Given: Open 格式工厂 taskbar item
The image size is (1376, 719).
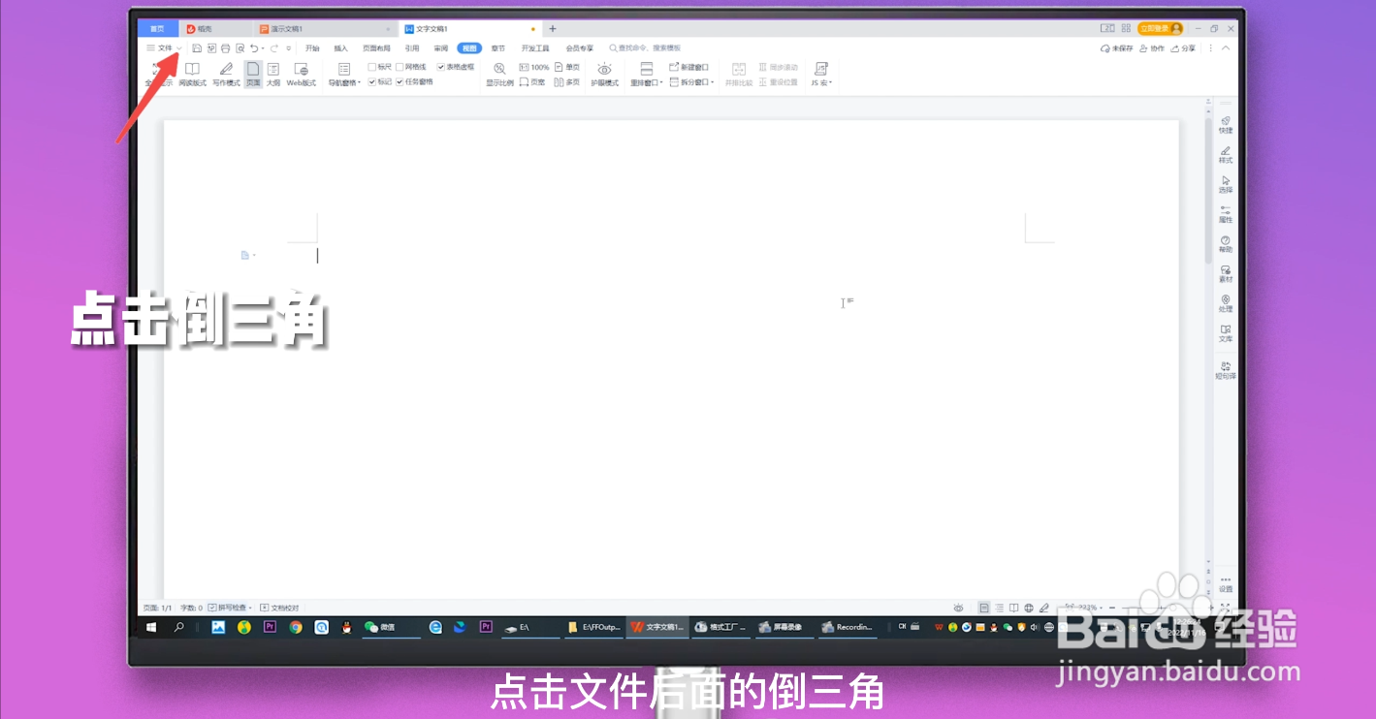Looking at the screenshot, I should pos(720,627).
